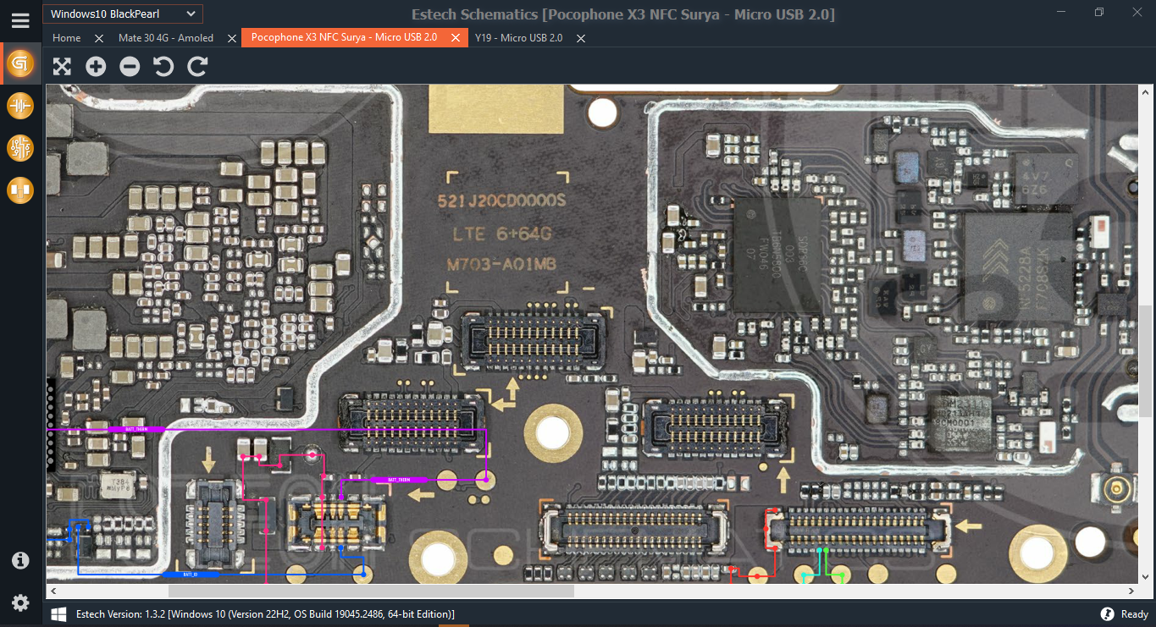Viewport: 1156px width, 627px height.
Task: Open the info icon in the sidebar
Action: [x=20, y=560]
